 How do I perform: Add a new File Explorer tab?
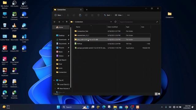click(x=87, y=10)
